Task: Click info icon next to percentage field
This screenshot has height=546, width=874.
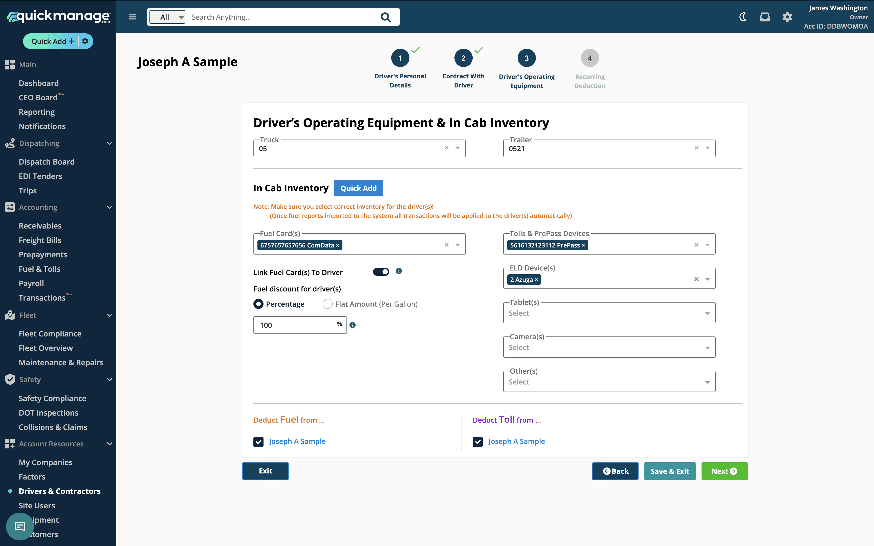Action: coord(353,325)
